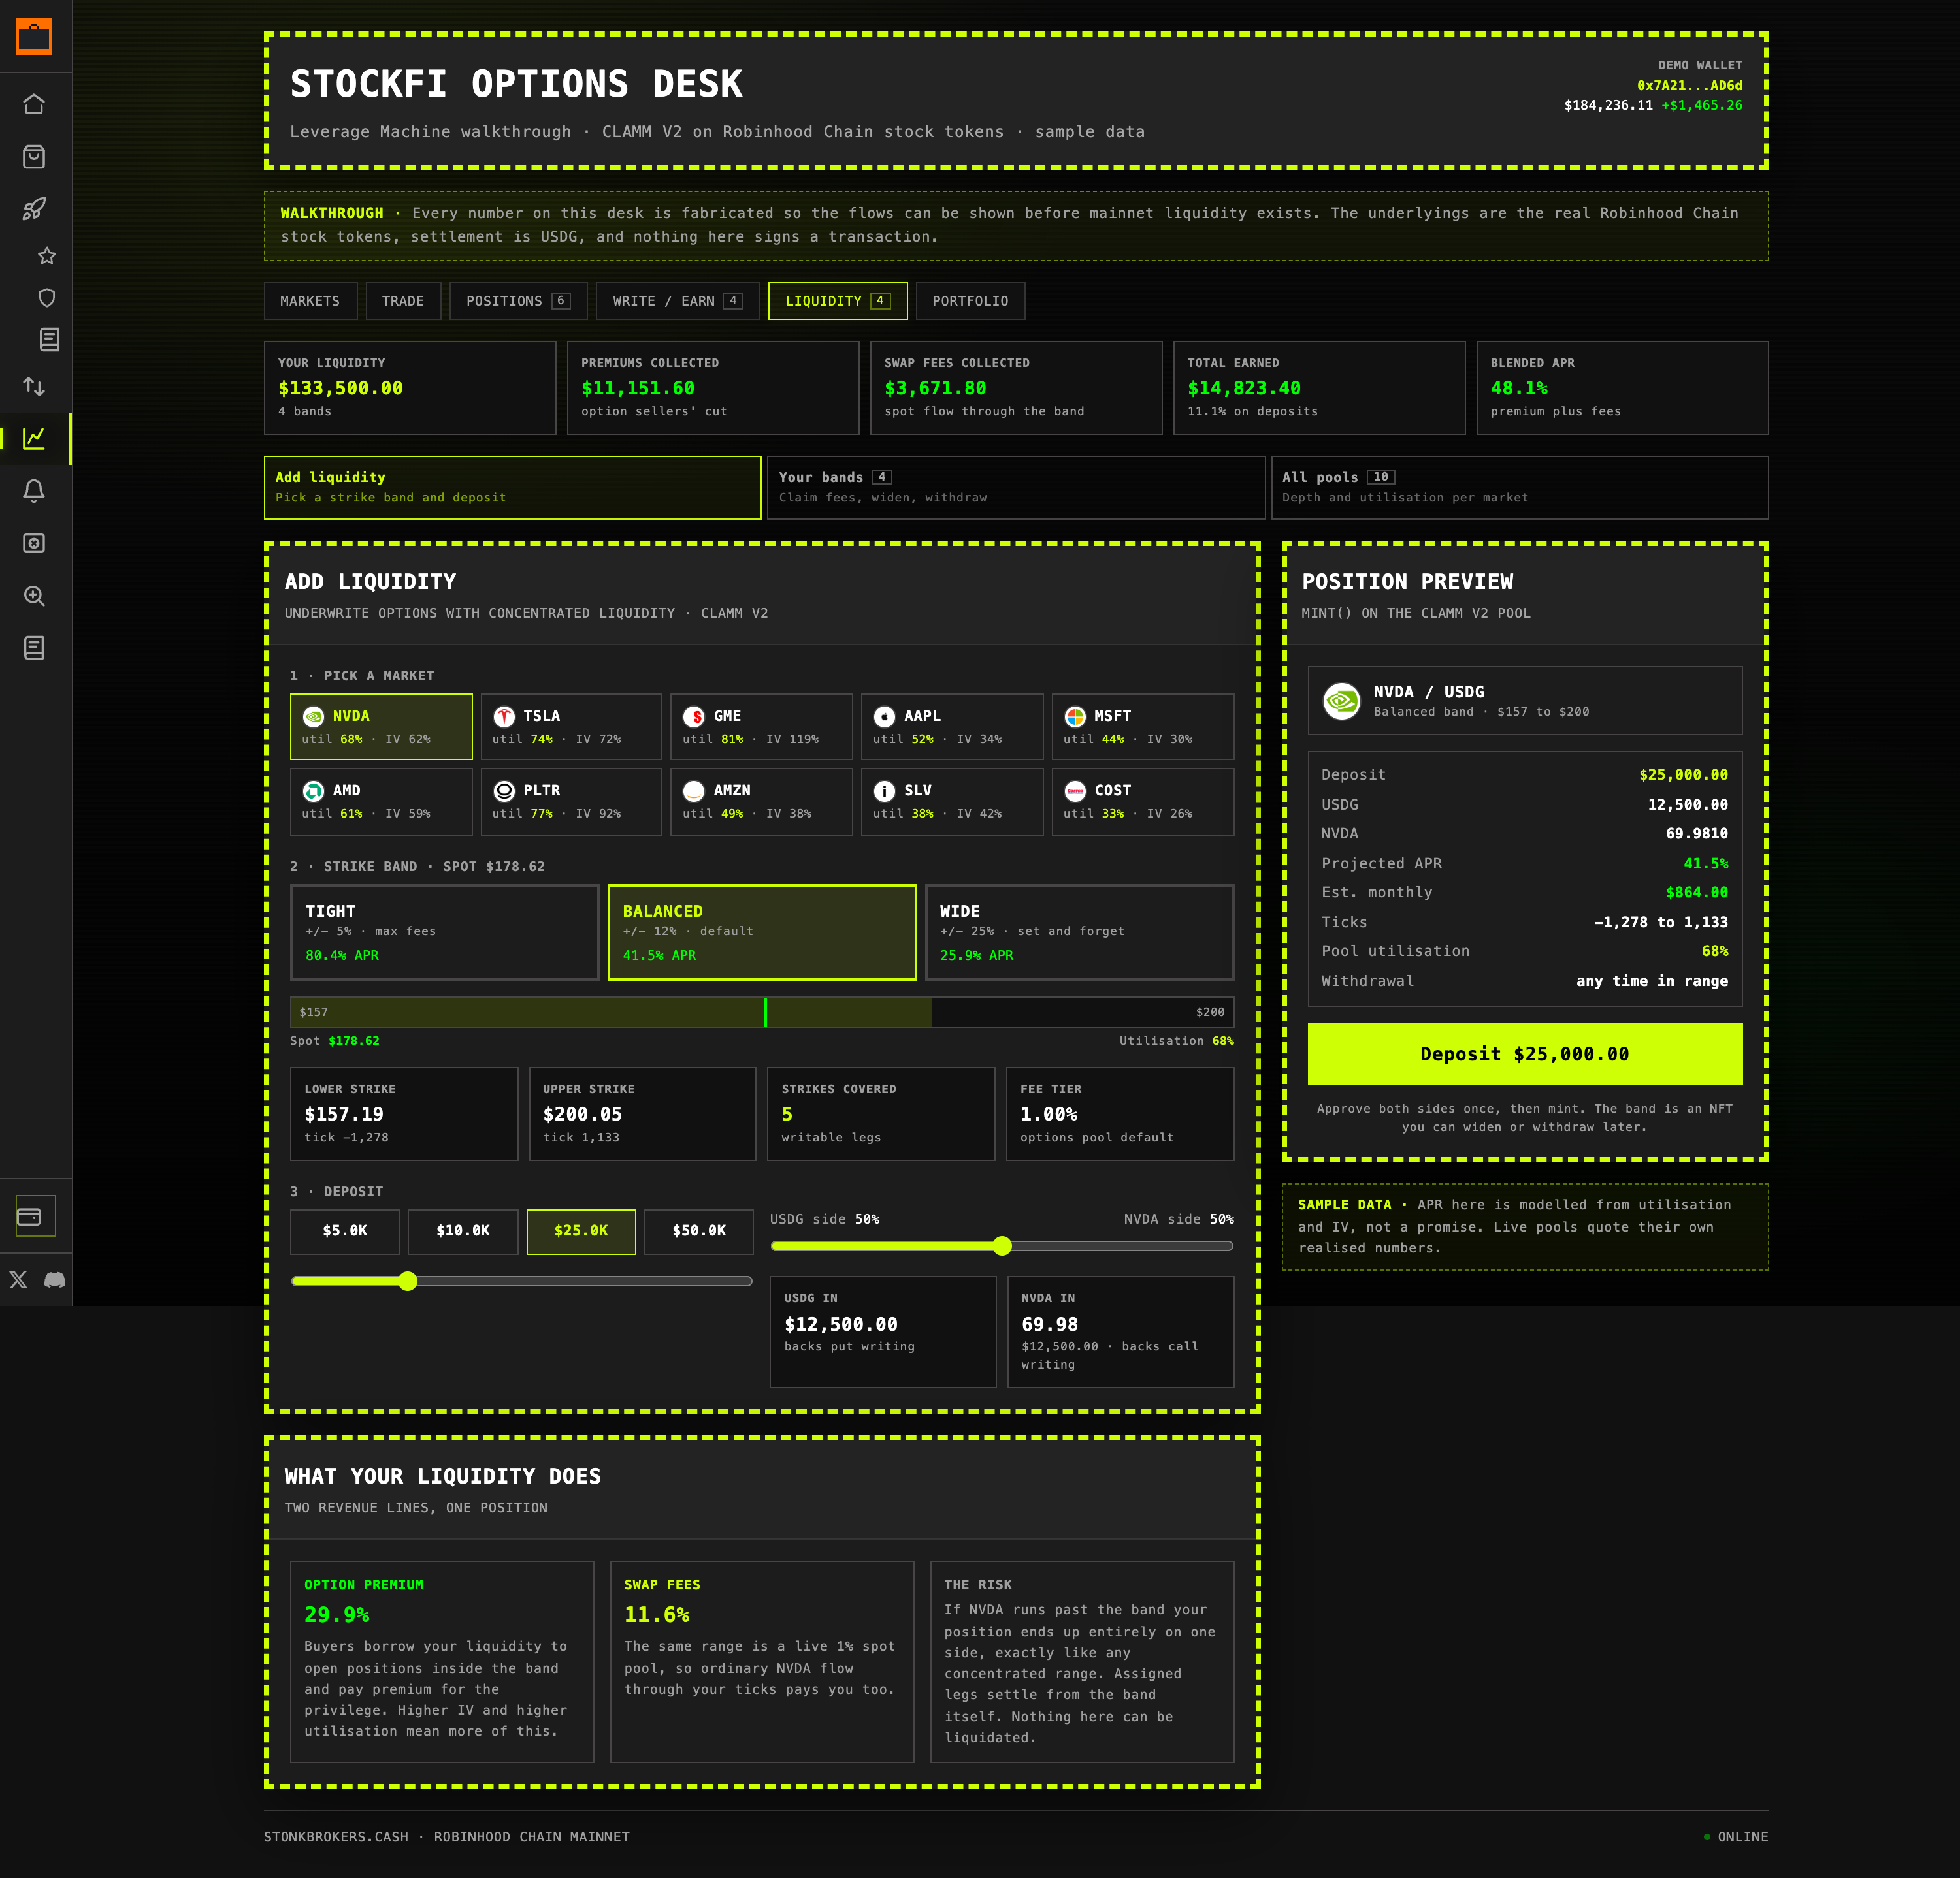Click the LOWER STRIKE $157.19 box
The width and height of the screenshot is (1960, 1878).
(x=404, y=1113)
